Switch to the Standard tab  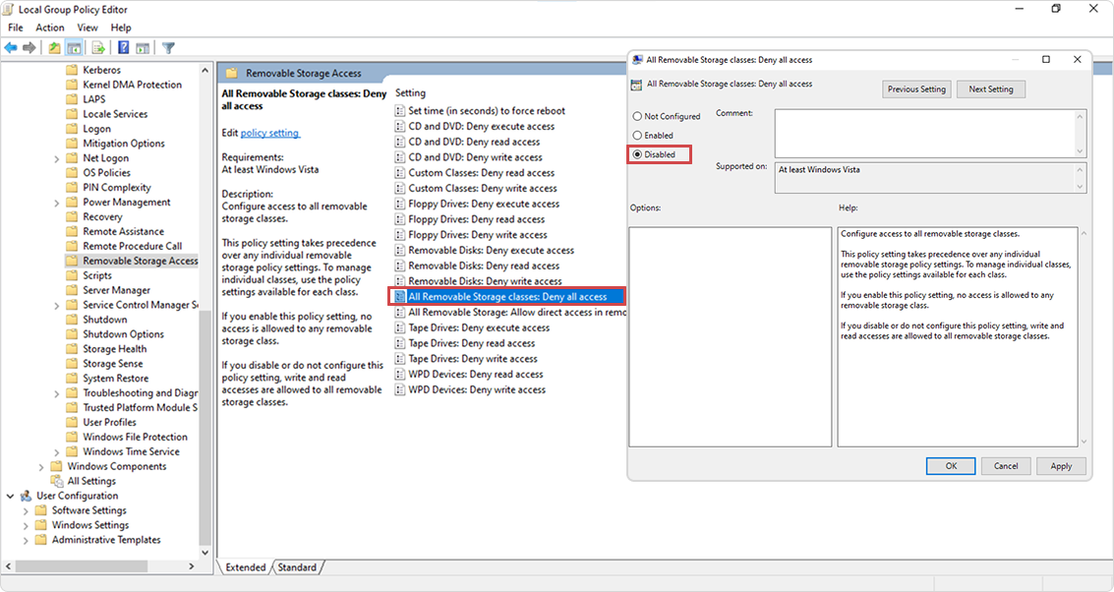297,567
